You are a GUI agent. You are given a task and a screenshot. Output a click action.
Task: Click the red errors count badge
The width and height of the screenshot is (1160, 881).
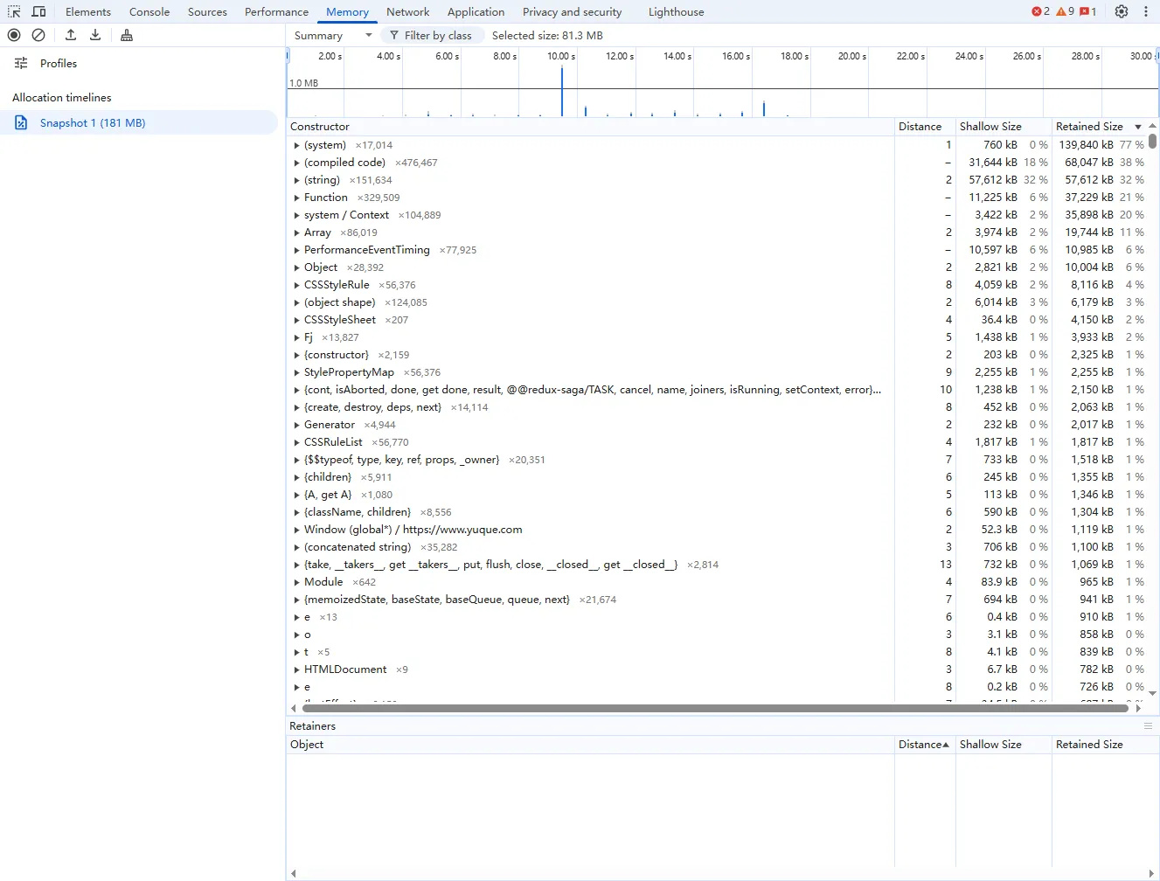pos(1040,11)
